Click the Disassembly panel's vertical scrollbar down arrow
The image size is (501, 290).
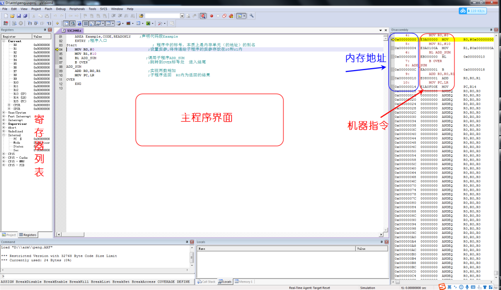point(496,278)
